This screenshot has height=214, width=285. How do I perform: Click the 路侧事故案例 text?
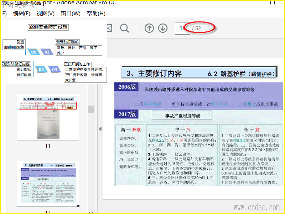[x=14, y=47]
